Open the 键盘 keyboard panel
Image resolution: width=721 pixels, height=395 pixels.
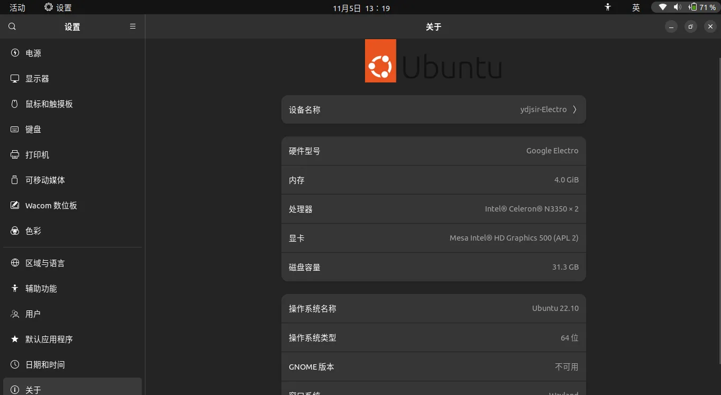[x=33, y=130]
